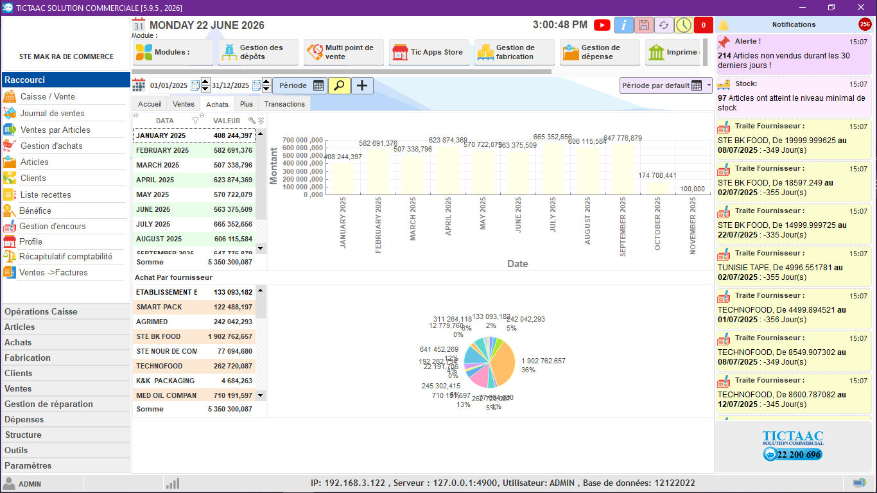Open the Gestion de dépense module

600,52
